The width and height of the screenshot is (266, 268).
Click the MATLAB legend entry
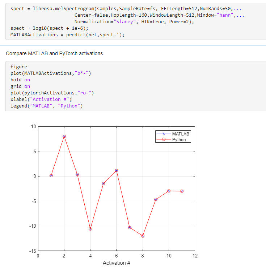[173, 134]
